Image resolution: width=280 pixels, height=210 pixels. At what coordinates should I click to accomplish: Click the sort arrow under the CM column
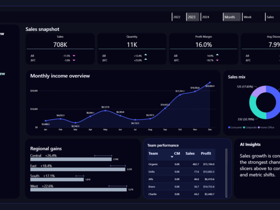[x=172, y=157]
